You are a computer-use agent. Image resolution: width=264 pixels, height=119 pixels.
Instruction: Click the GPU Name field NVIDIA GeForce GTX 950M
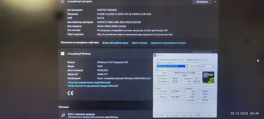(x=185, y=73)
